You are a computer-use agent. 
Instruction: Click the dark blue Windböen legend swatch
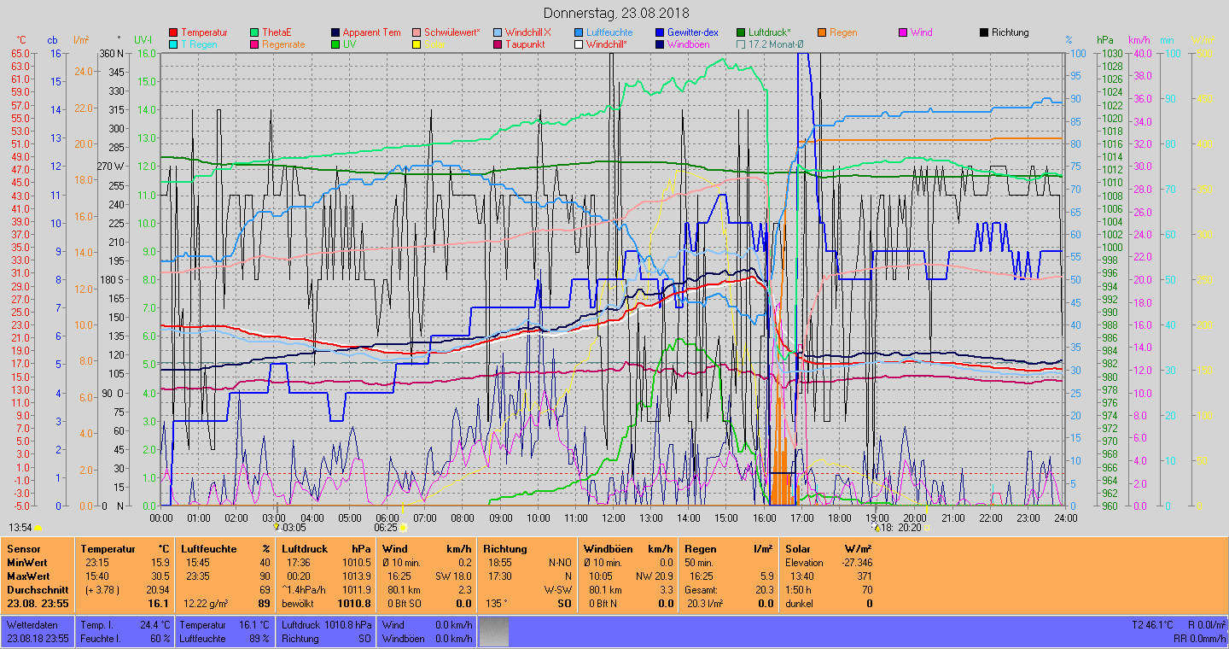click(x=660, y=44)
